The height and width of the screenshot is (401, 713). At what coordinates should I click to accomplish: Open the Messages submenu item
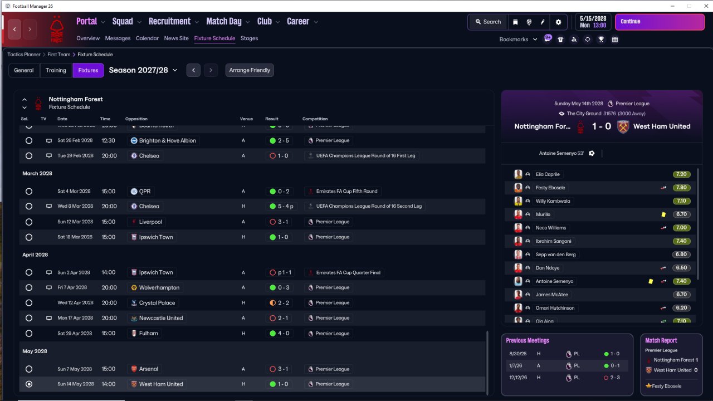coord(118,38)
